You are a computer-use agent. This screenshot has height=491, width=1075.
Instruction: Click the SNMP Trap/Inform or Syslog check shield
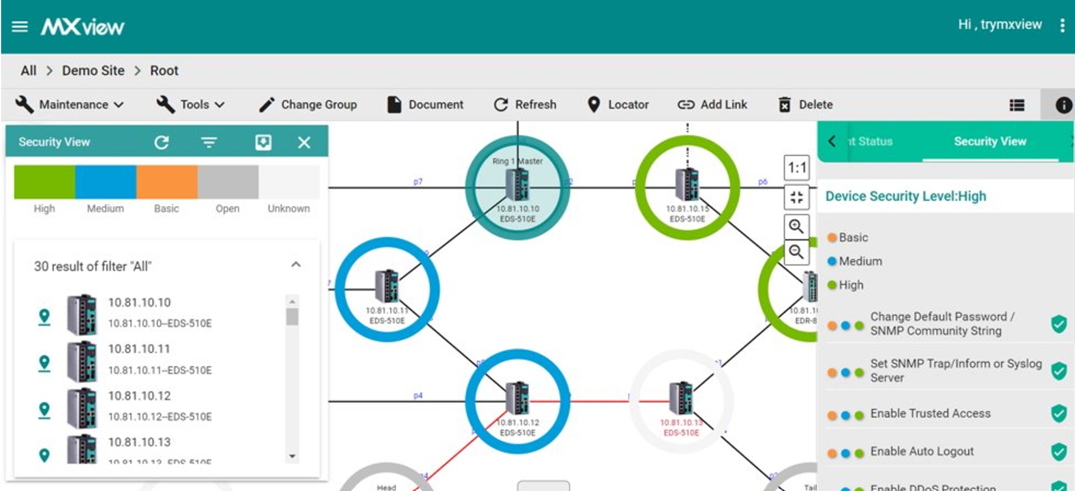point(1059,371)
